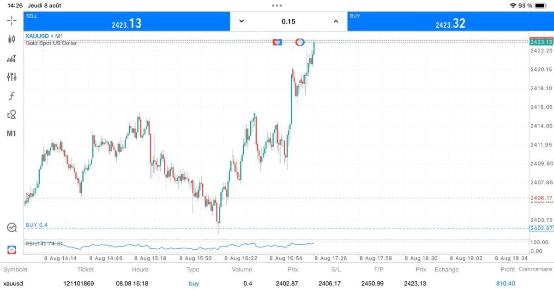This screenshot has width=554, height=290.
Task: Open the drawing objects shapes tool
Action: (12, 115)
